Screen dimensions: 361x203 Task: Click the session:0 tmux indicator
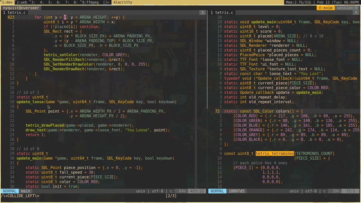coord(347,8)
